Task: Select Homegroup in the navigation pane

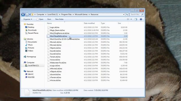Action: [31, 57]
